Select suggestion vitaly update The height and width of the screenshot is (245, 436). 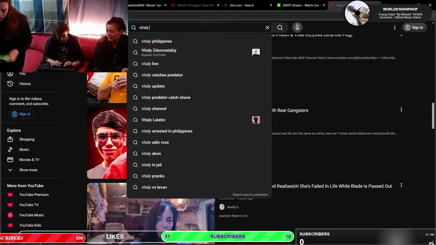coord(199,86)
